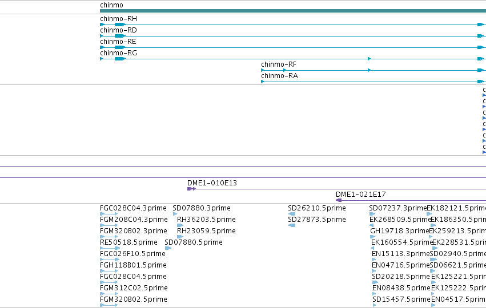Click the RH23059.5prime arrow glyph
The height and width of the screenshot is (308, 486).
tap(180, 237)
